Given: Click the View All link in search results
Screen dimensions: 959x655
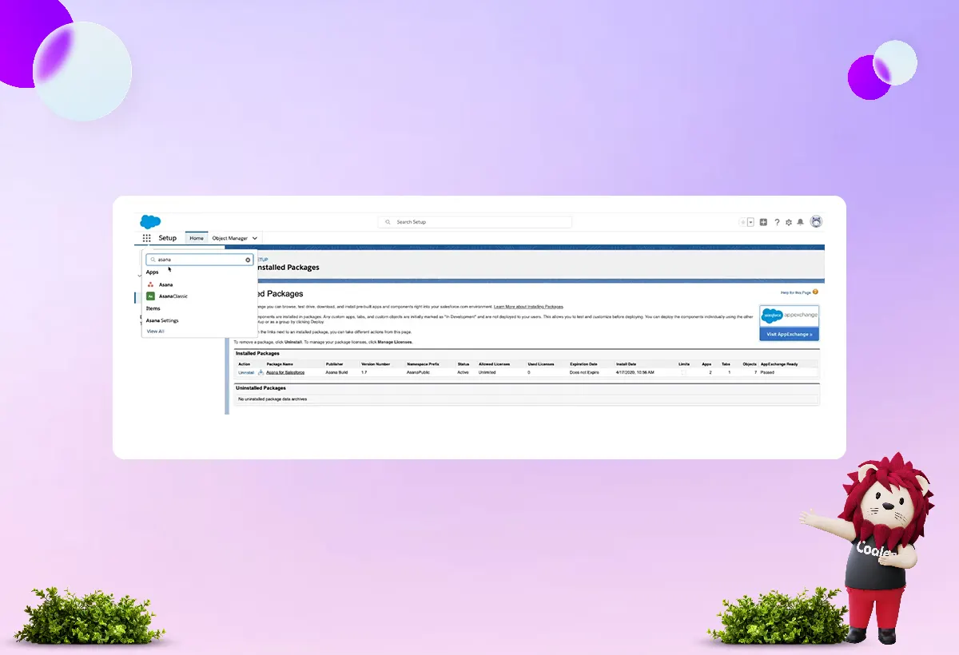Looking at the screenshot, I should (155, 331).
